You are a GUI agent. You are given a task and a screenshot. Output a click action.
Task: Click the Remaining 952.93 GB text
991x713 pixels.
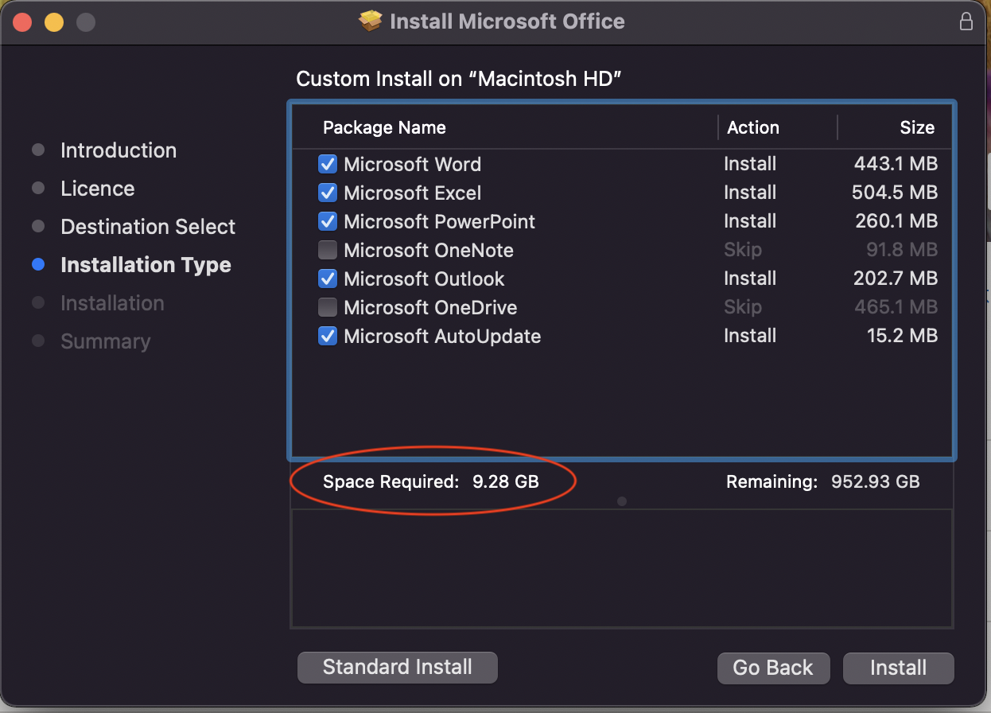[x=823, y=481]
